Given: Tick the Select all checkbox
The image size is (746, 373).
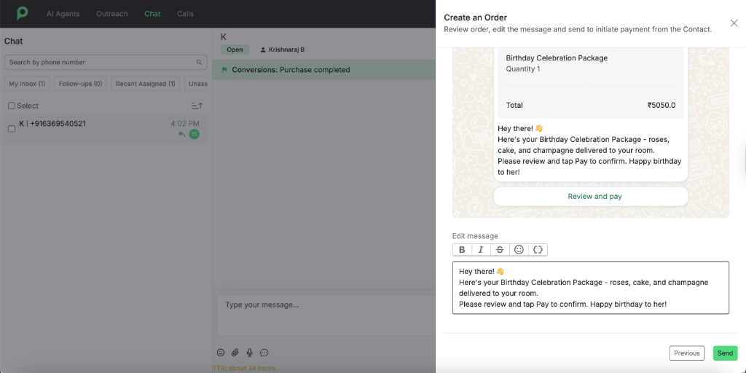Looking at the screenshot, I should pyautogui.click(x=12, y=106).
